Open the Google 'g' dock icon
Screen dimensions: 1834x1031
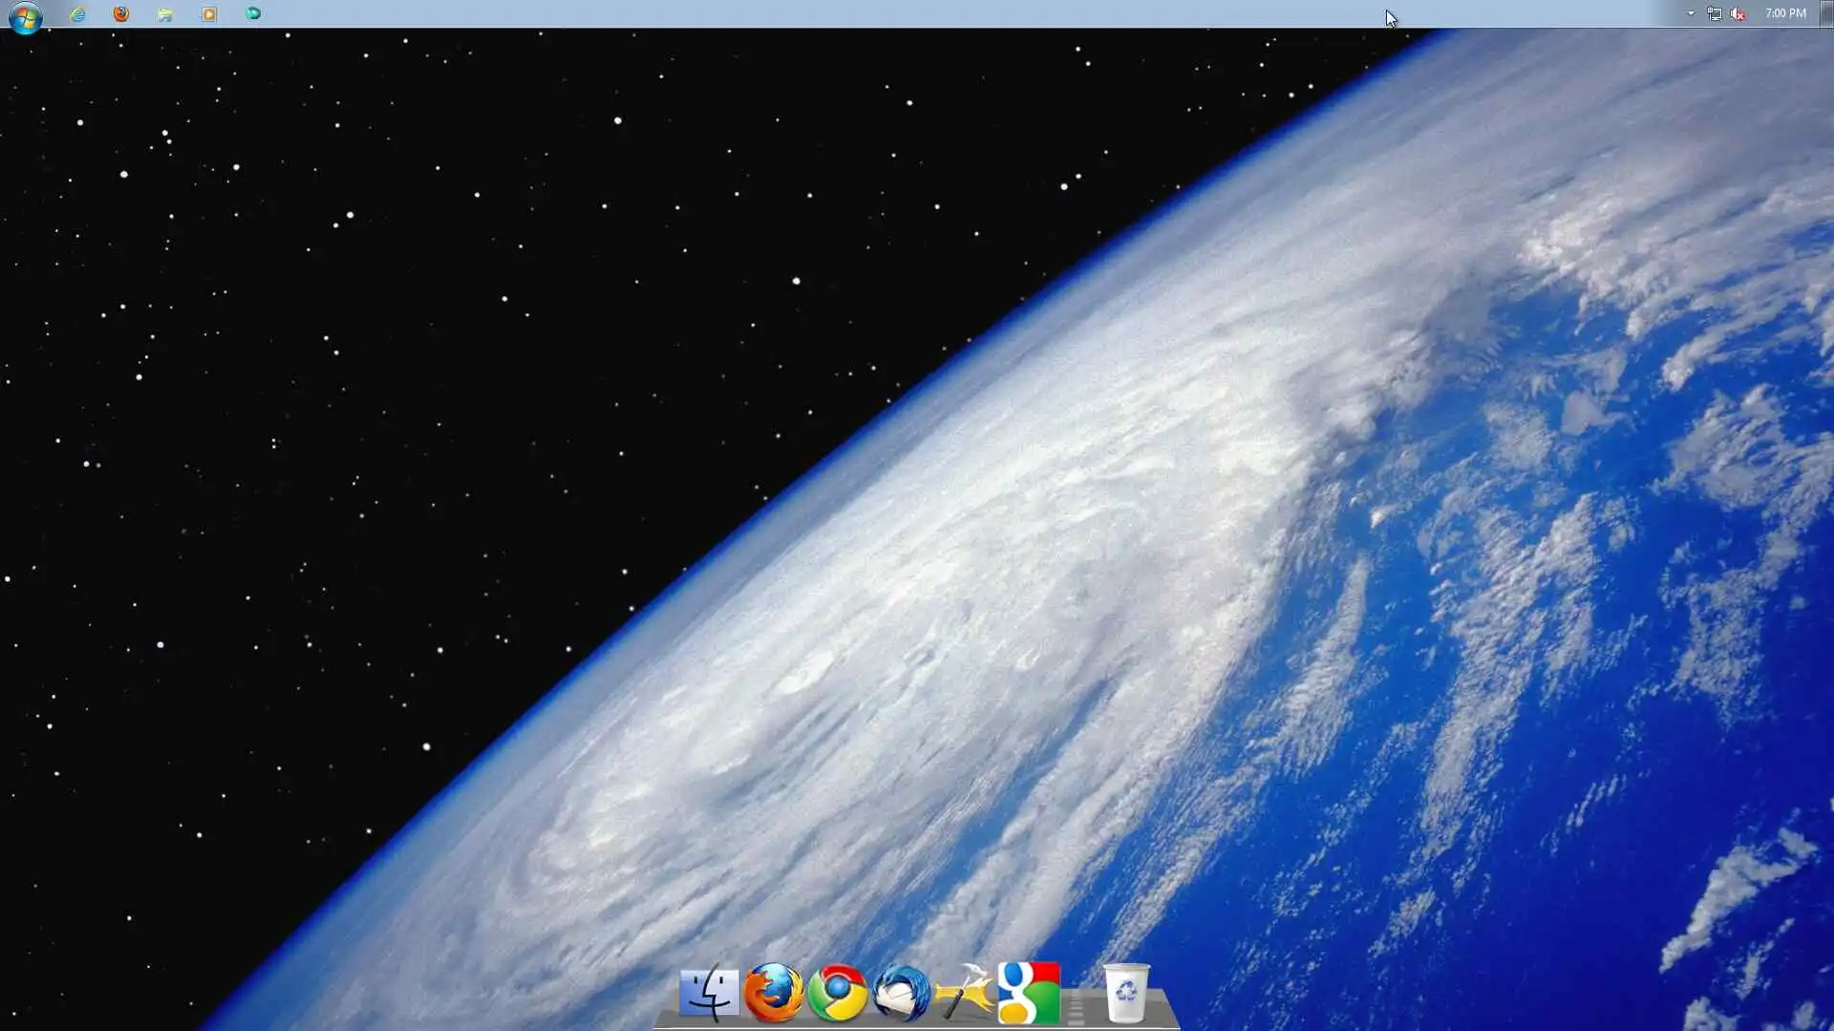pyautogui.click(x=1029, y=993)
